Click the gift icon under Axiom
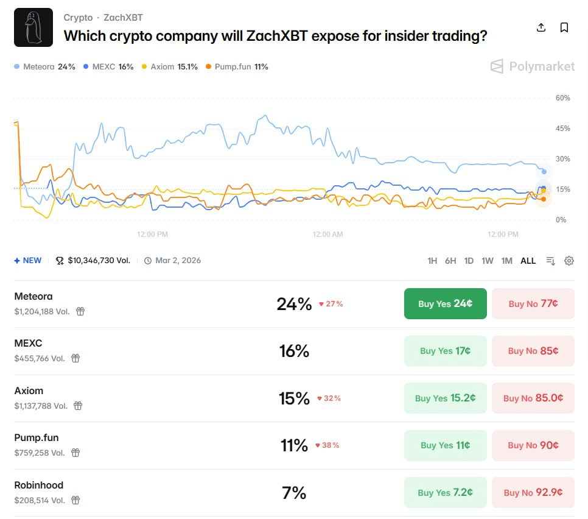The height and width of the screenshot is (519, 588). tap(78, 406)
